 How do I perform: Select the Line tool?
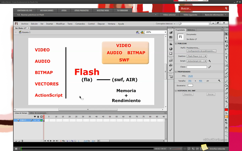point(226,62)
